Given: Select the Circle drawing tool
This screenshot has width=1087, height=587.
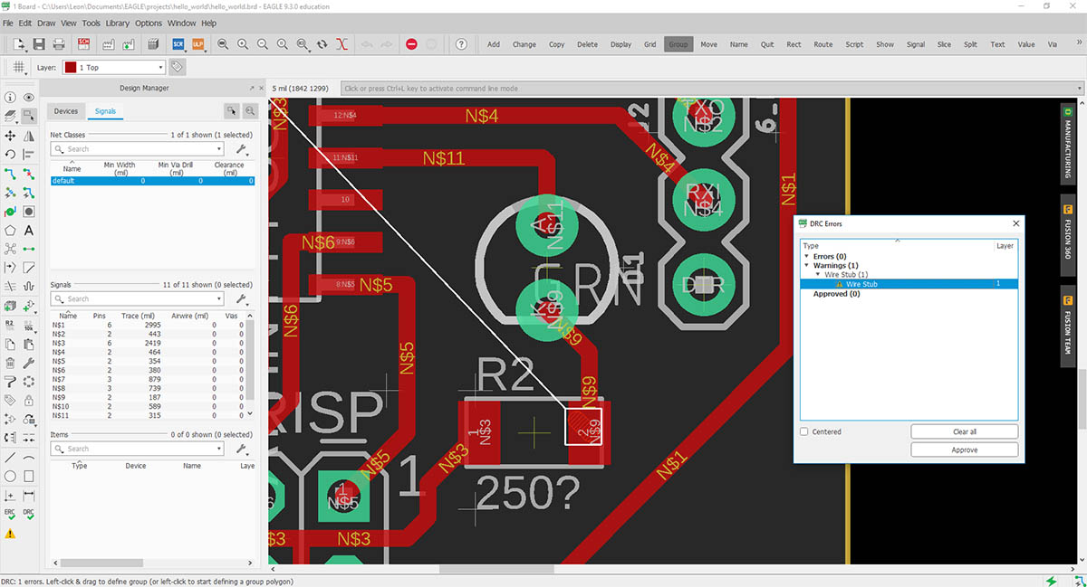Looking at the screenshot, I should [x=10, y=477].
